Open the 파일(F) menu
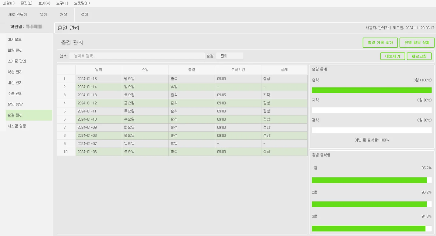436x236 pixels. 9,3
